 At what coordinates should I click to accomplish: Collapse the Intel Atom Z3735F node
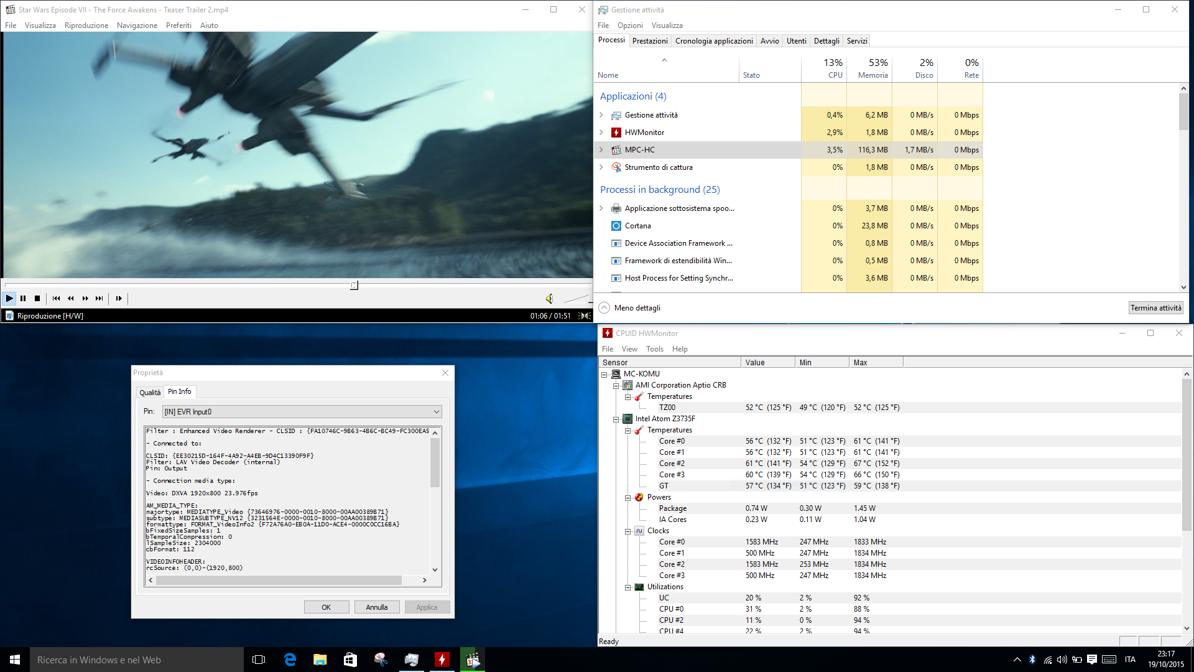pos(616,419)
